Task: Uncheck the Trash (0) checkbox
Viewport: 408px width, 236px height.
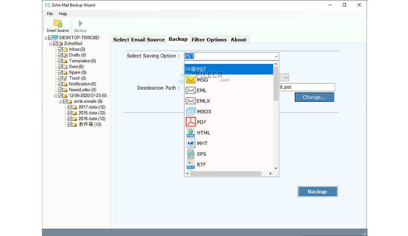Action: click(x=60, y=78)
